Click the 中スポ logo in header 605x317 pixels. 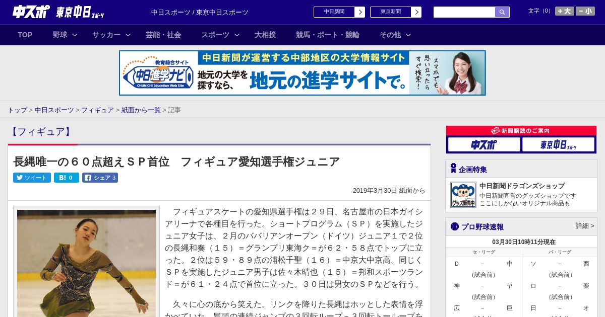pos(31,12)
